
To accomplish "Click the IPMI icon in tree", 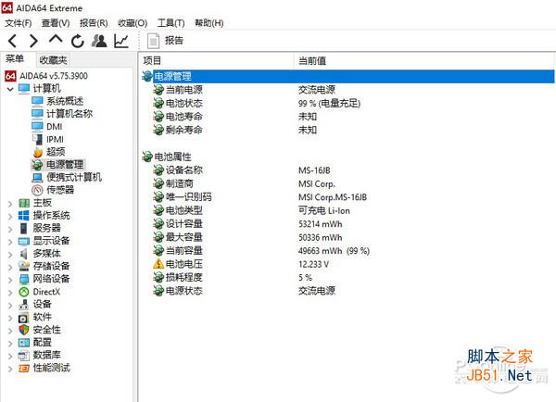I will click(37, 139).
